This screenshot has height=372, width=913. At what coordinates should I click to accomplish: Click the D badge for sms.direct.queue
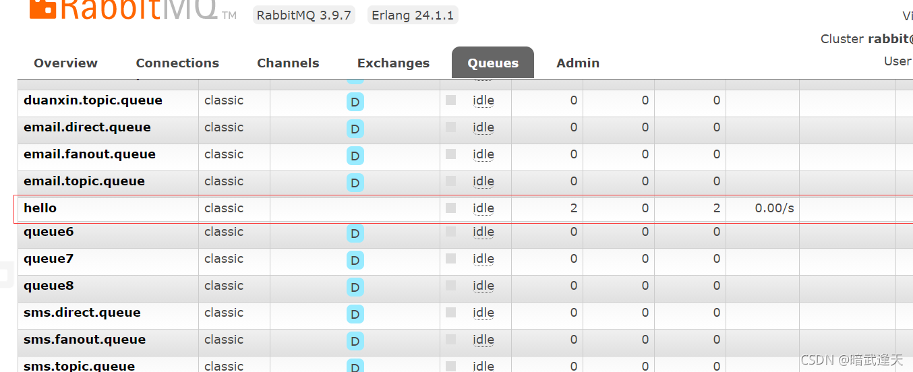coord(355,315)
